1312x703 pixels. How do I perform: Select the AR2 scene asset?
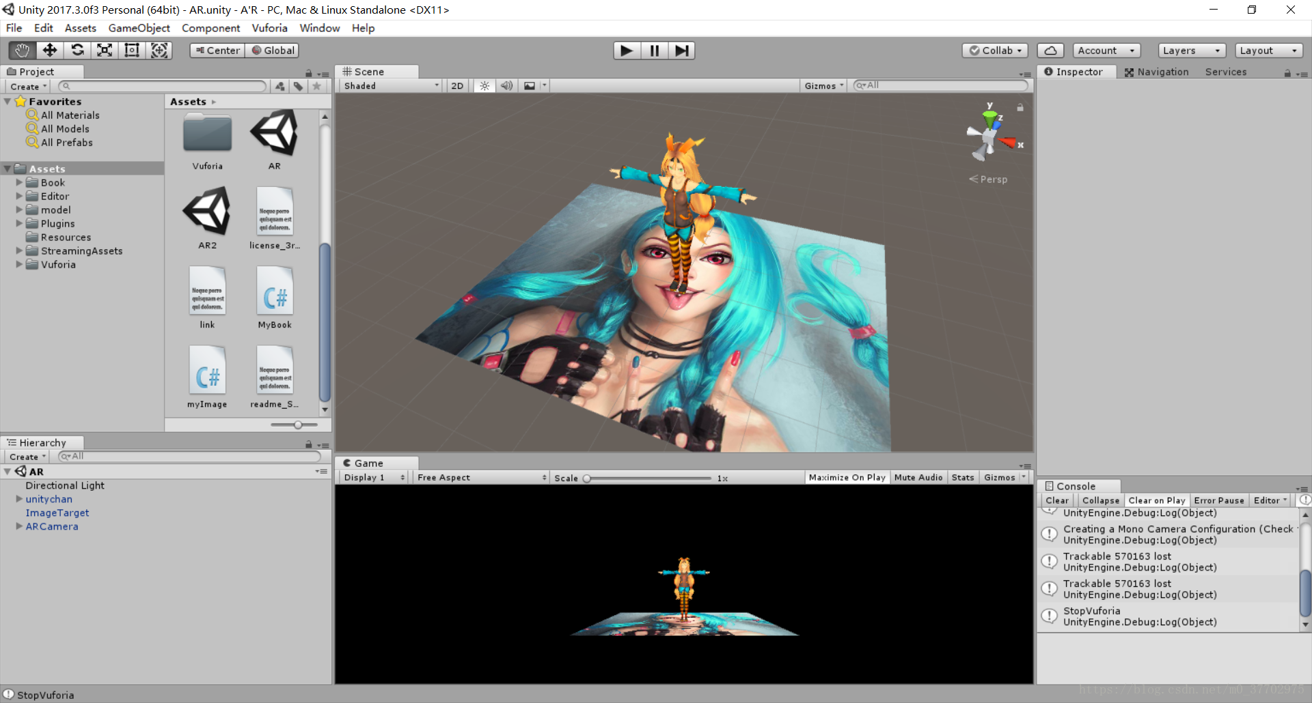coord(207,212)
